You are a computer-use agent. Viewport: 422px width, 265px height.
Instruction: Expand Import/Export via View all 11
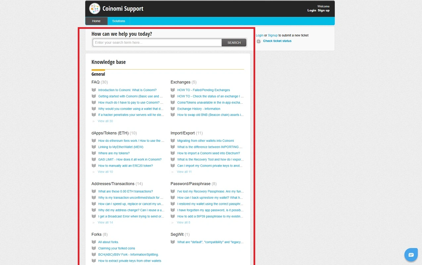point(184,172)
